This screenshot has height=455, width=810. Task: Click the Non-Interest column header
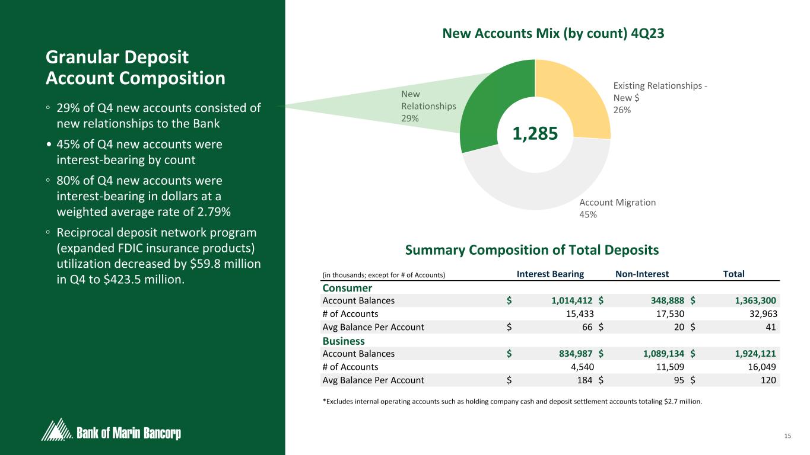click(642, 274)
